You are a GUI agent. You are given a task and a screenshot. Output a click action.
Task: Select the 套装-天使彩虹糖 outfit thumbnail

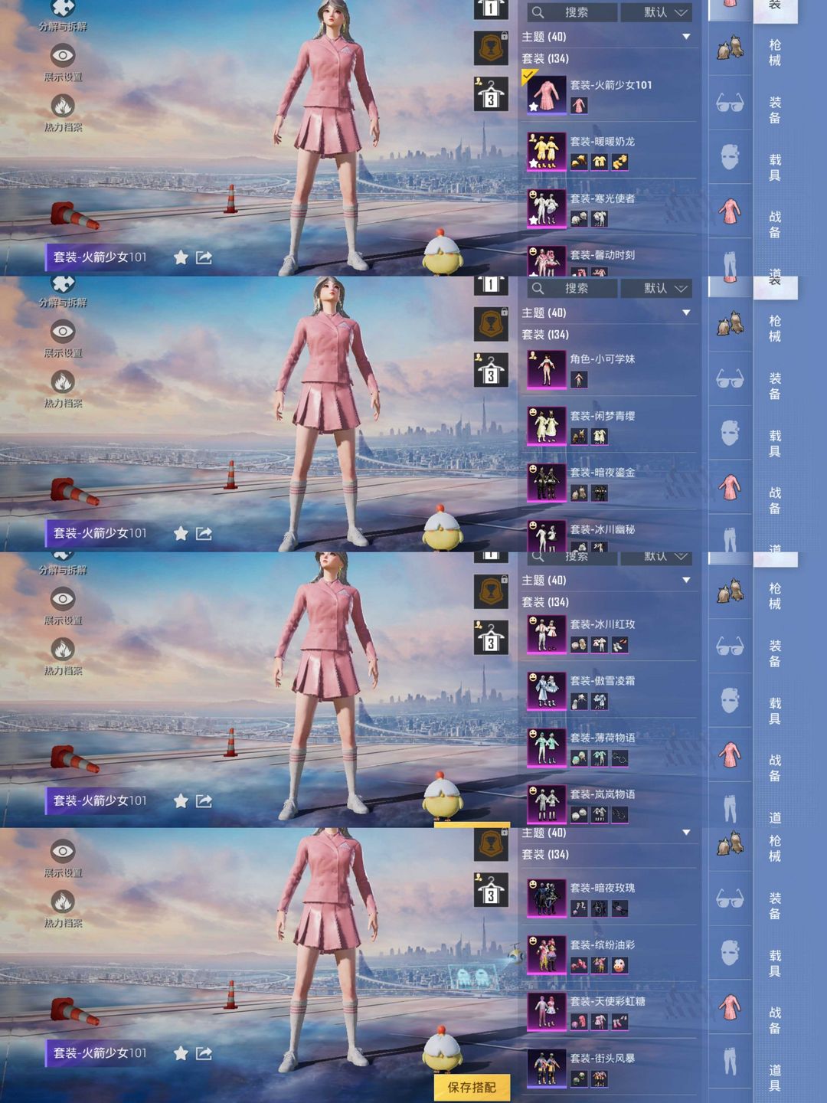(x=546, y=1011)
